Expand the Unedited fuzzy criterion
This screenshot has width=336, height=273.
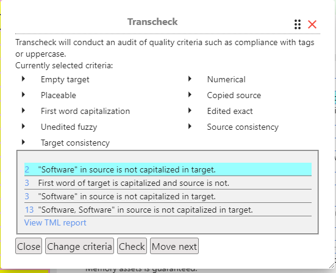[x=23, y=127]
